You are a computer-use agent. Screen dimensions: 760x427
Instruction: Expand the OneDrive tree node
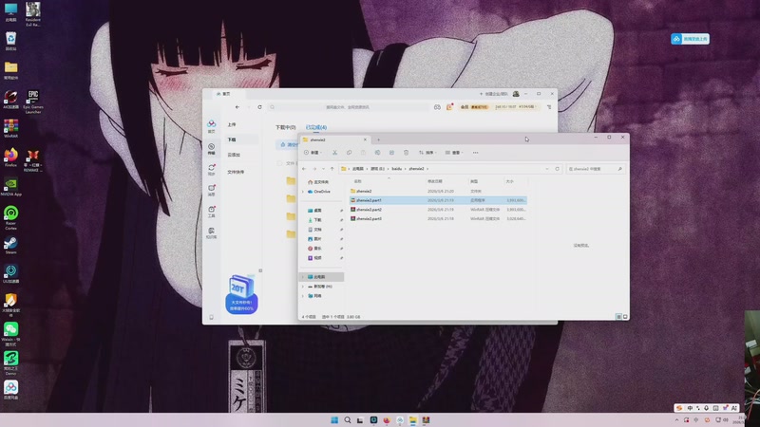[x=303, y=192]
